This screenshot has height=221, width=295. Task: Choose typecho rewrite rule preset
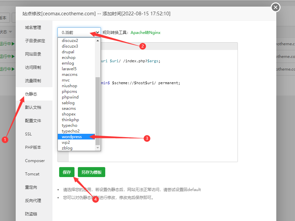pyautogui.click(x=70, y=125)
